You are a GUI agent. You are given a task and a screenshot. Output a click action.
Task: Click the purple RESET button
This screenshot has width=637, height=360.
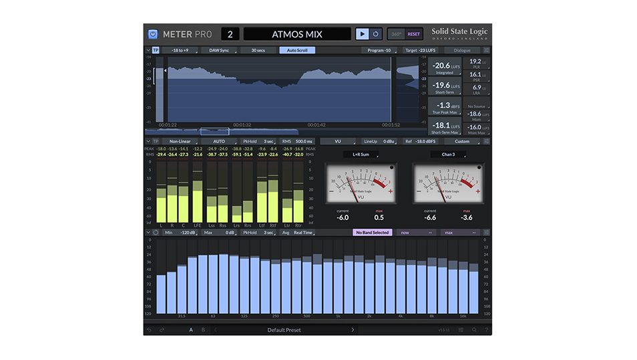click(x=413, y=34)
